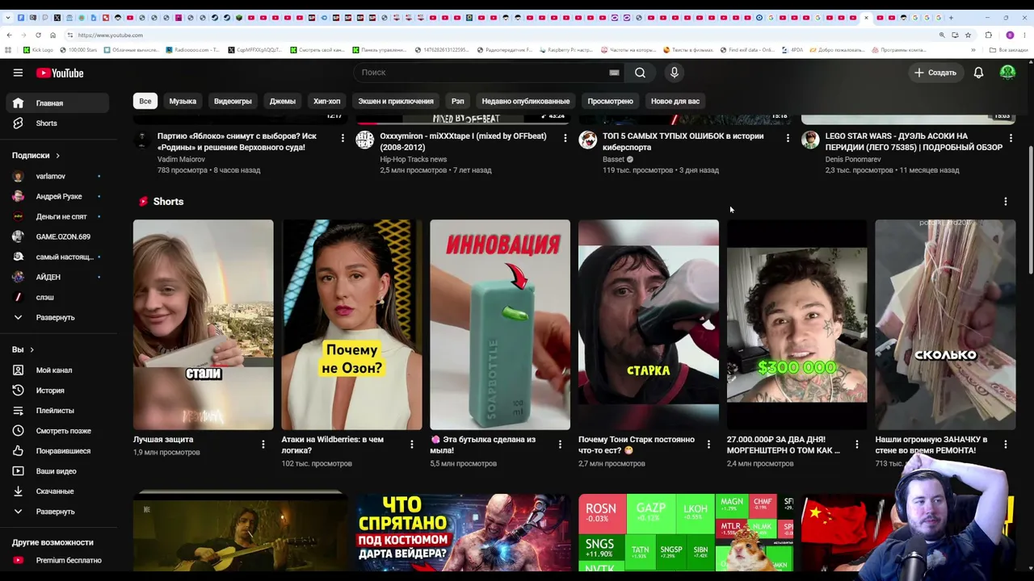1034x581 pixels.
Task: Open Смотреть позже list
Action: click(56, 431)
